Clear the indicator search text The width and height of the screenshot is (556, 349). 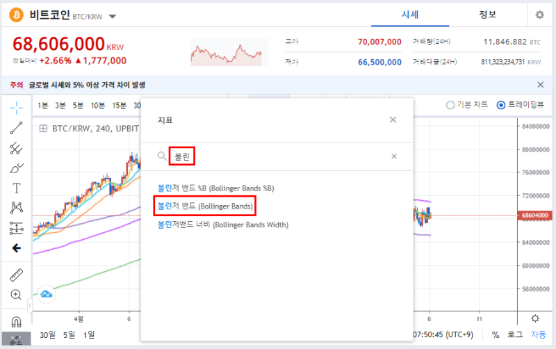click(x=394, y=156)
